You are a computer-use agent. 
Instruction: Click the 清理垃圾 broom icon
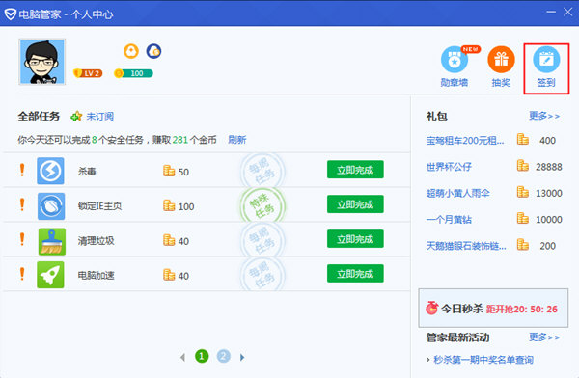(x=52, y=241)
